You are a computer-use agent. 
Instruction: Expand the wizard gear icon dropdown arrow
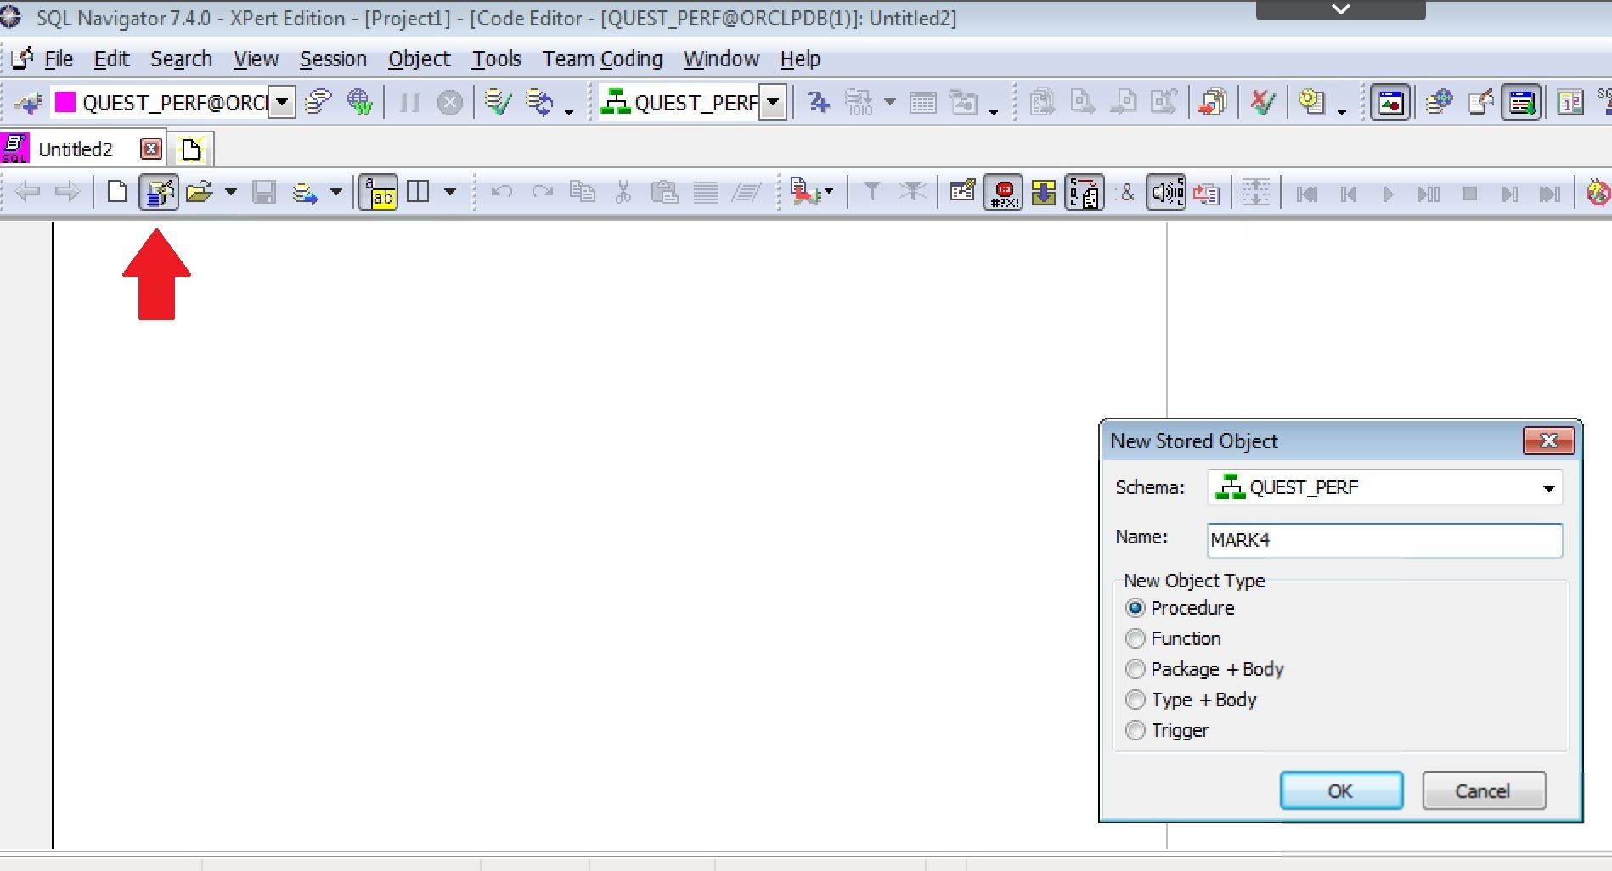(x=1342, y=110)
